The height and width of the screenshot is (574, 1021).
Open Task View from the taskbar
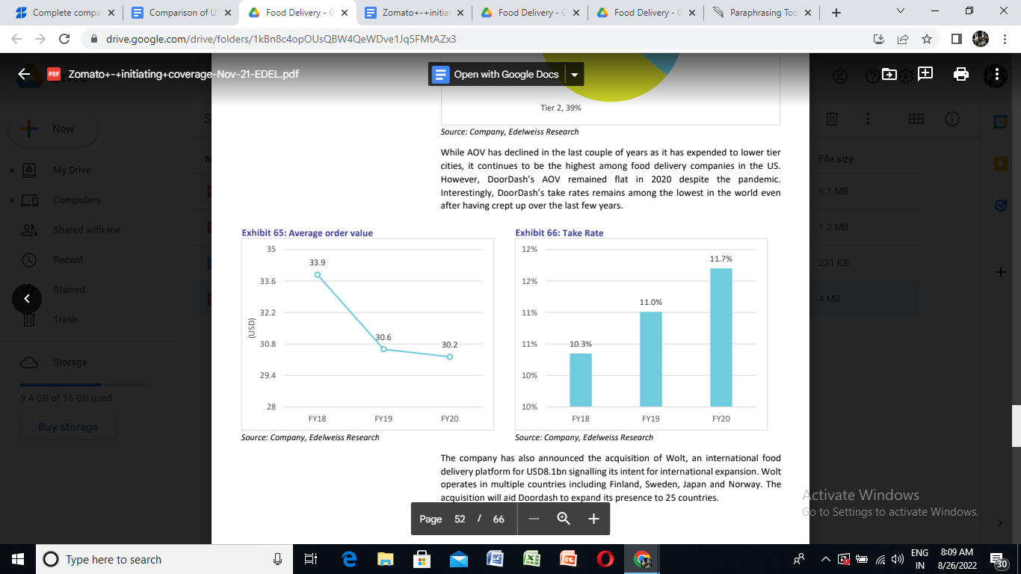[312, 559]
